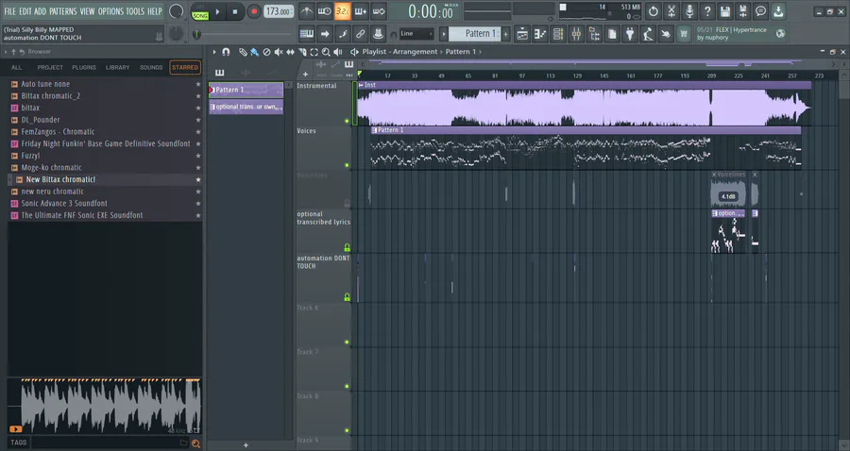Add new pattern with plus button
Image resolution: width=850 pixels, height=451 pixels.
(506, 34)
